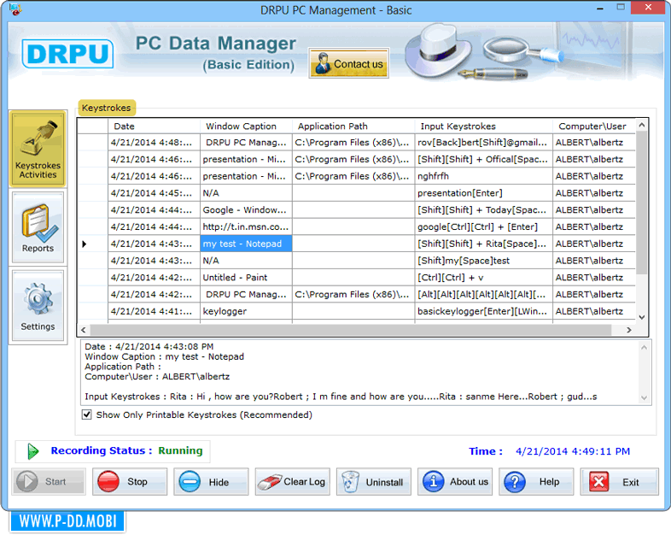Sort by Computer\User column header
The width and height of the screenshot is (671, 535).
pyautogui.click(x=594, y=126)
